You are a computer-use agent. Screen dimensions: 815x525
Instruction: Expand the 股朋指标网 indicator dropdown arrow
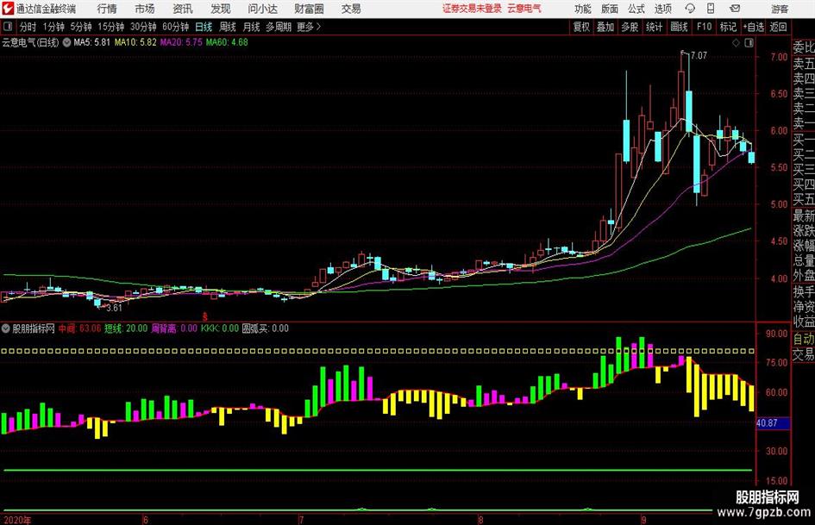(6, 328)
